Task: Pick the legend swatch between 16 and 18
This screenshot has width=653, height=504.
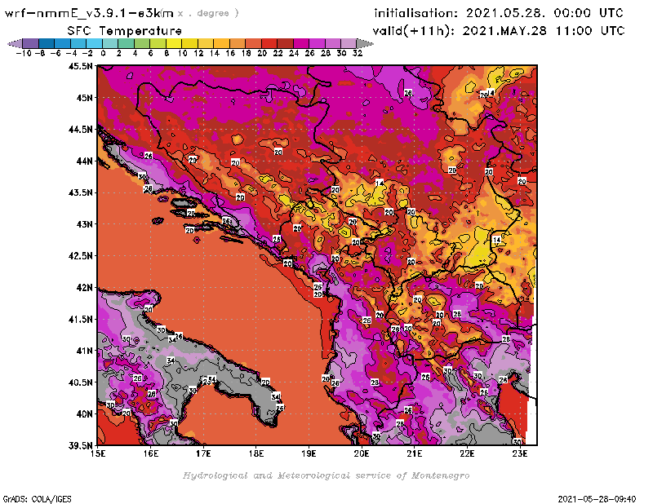Action: [238, 43]
